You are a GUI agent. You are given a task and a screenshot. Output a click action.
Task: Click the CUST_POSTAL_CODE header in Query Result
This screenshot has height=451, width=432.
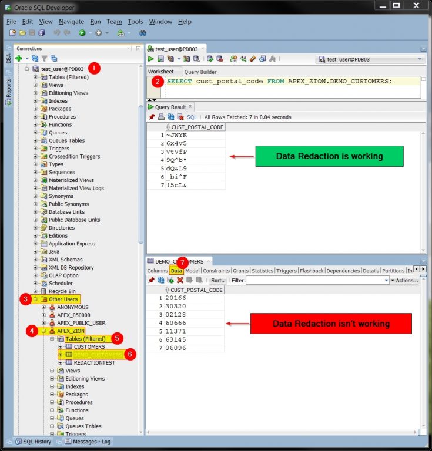point(195,127)
